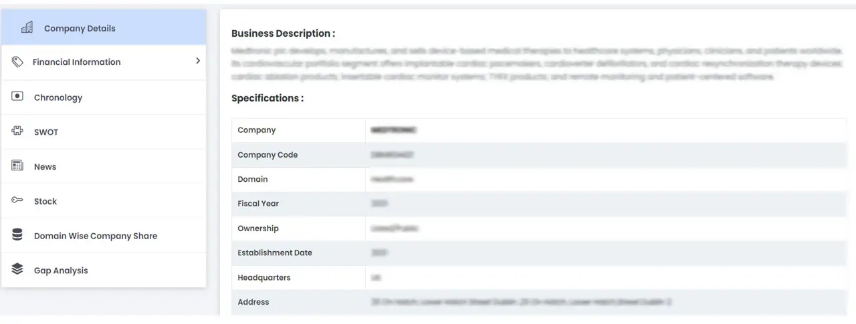
Task: Click the newspaper icon beside News
Action: point(17,166)
